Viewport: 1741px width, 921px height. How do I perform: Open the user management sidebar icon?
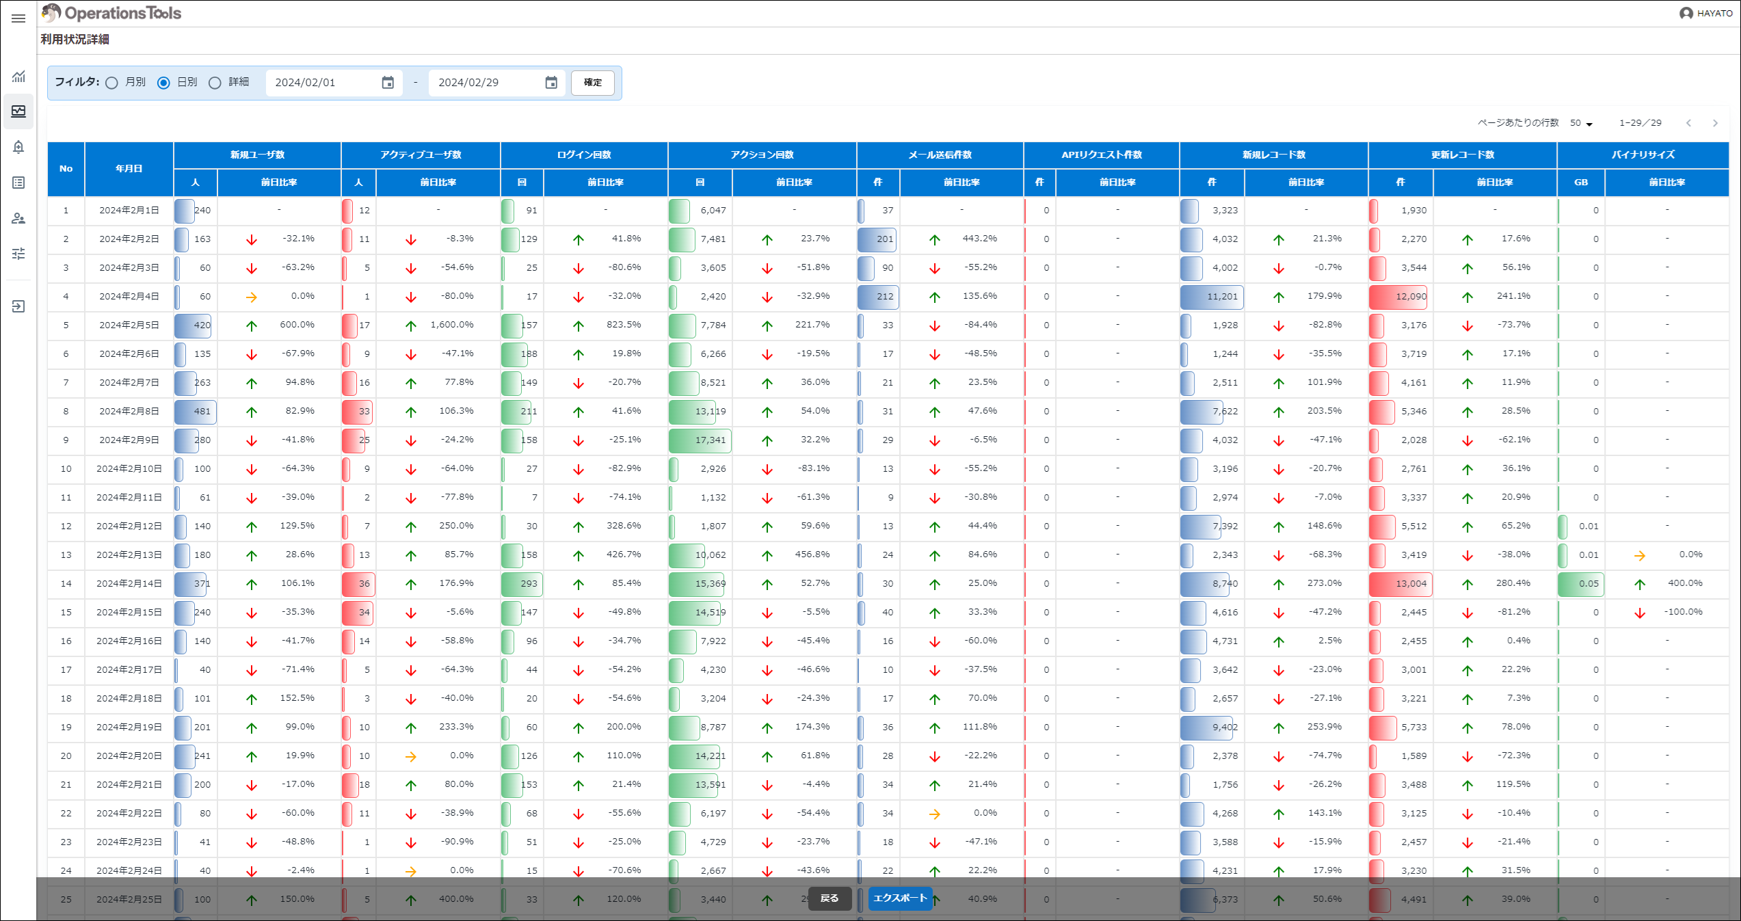click(18, 218)
